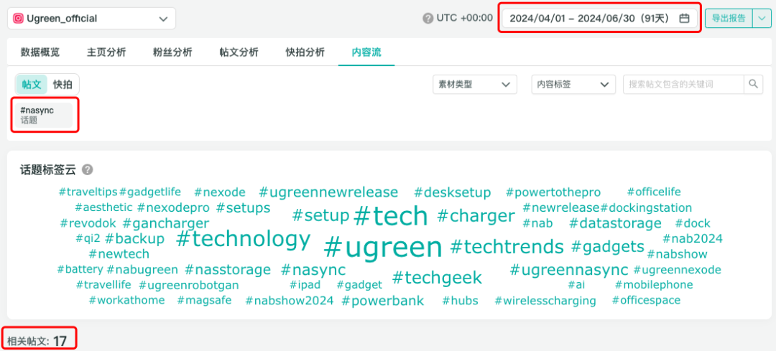Click the #techtrends hashtag
The width and height of the screenshot is (776, 351).
pos(507,246)
